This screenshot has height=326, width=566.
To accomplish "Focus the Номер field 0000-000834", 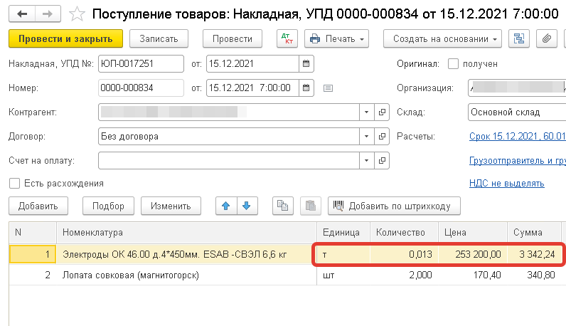I will 141,88.
